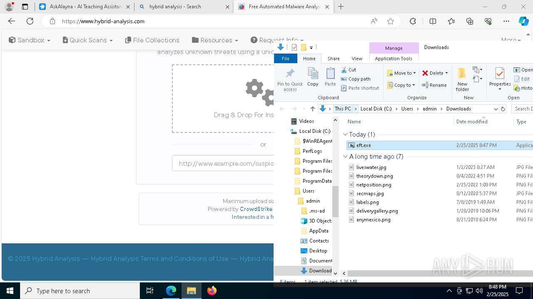Viewport: 533px width, 299px height.
Task: Open address bar history dropdown
Action: [x=496, y=109]
